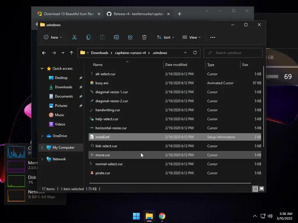Expand the OneDrive tree node
Viewport: 298px width, 223px height.
pos(42,136)
